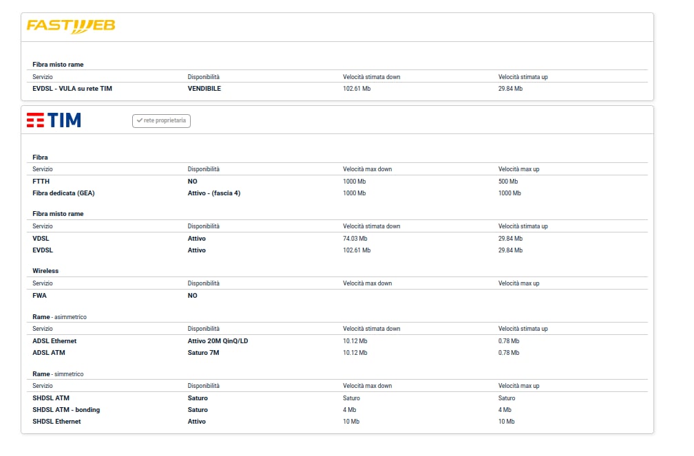
Task: Select the EVDSL - VULA su rete TIM service
Action: 72,89
